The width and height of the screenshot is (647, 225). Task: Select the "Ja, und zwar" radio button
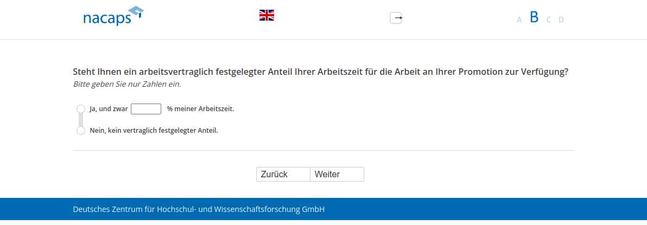[x=81, y=109]
